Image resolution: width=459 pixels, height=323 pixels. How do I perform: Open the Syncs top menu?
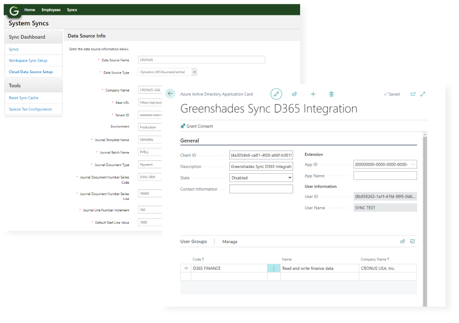click(72, 10)
